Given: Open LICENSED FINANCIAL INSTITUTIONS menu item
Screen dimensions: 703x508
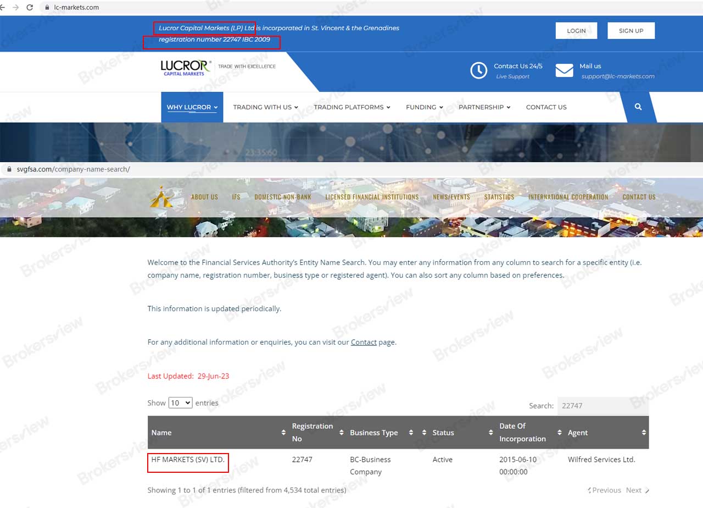Looking at the screenshot, I should [372, 197].
